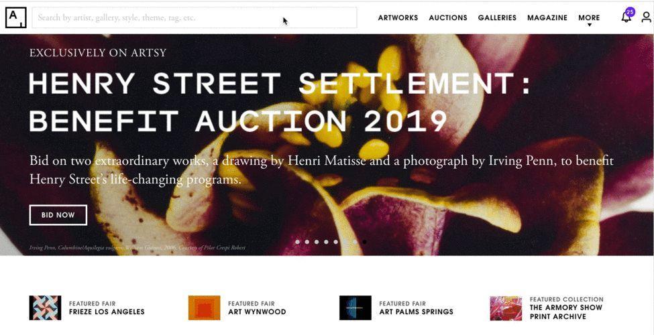The height and width of the screenshot is (335, 654).
Task: Select the last dark carousel dot
Action: pyautogui.click(x=364, y=242)
